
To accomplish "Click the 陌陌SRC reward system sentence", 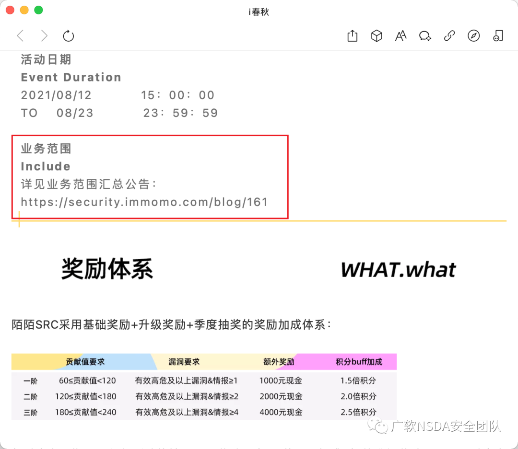I will [x=171, y=324].
